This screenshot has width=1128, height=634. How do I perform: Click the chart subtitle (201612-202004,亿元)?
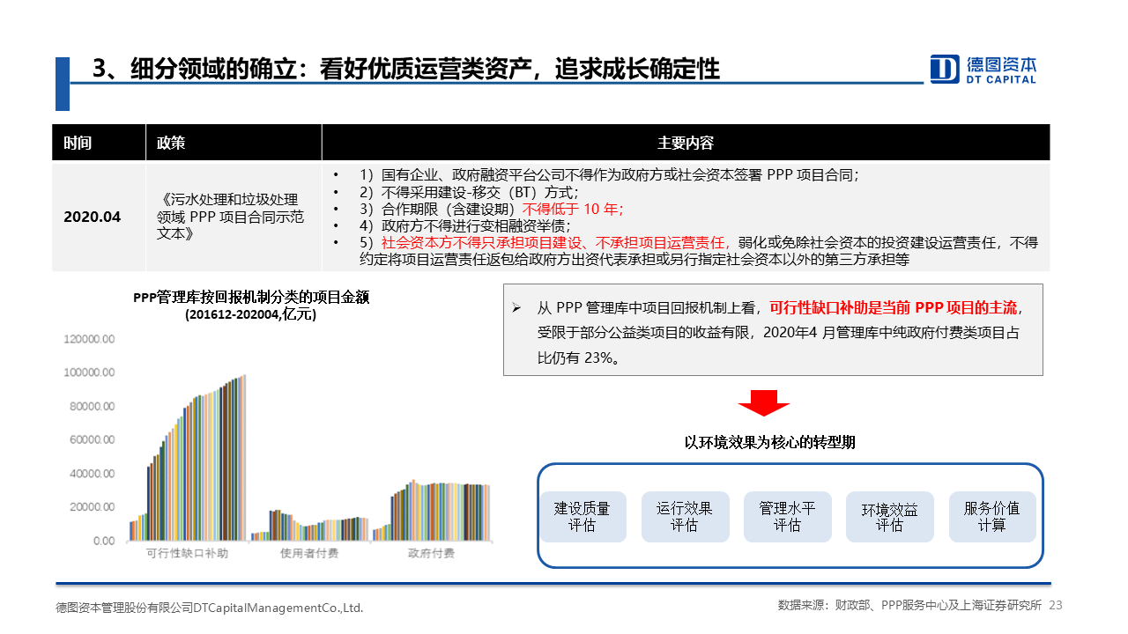coord(251,314)
